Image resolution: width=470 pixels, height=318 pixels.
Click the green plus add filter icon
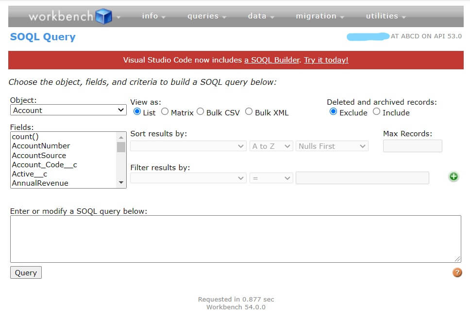tap(453, 177)
